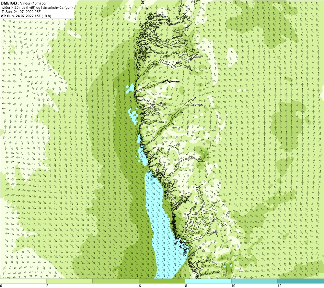Viewport: 324px width, 288px height.
Task: Click the light green 2–4 colorbar segment
Action: pyautogui.click(x=69, y=281)
